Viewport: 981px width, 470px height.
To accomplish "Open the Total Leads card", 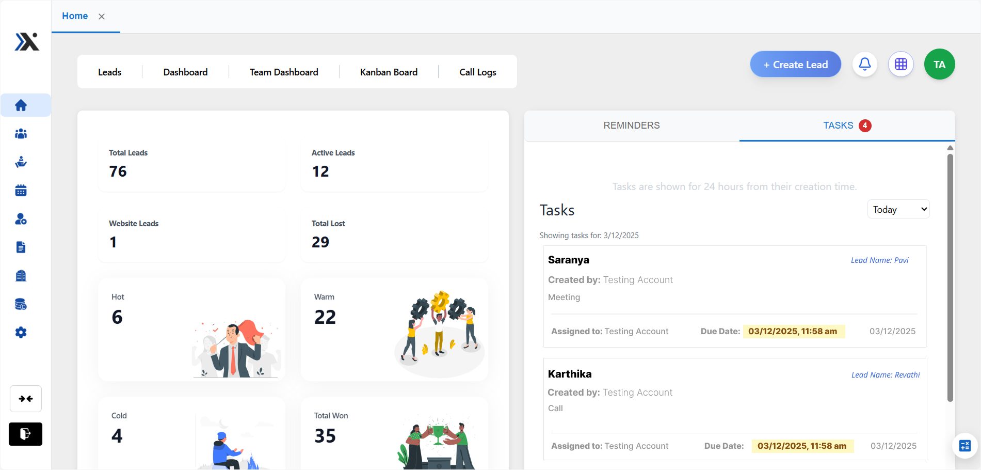I will pyautogui.click(x=191, y=165).
